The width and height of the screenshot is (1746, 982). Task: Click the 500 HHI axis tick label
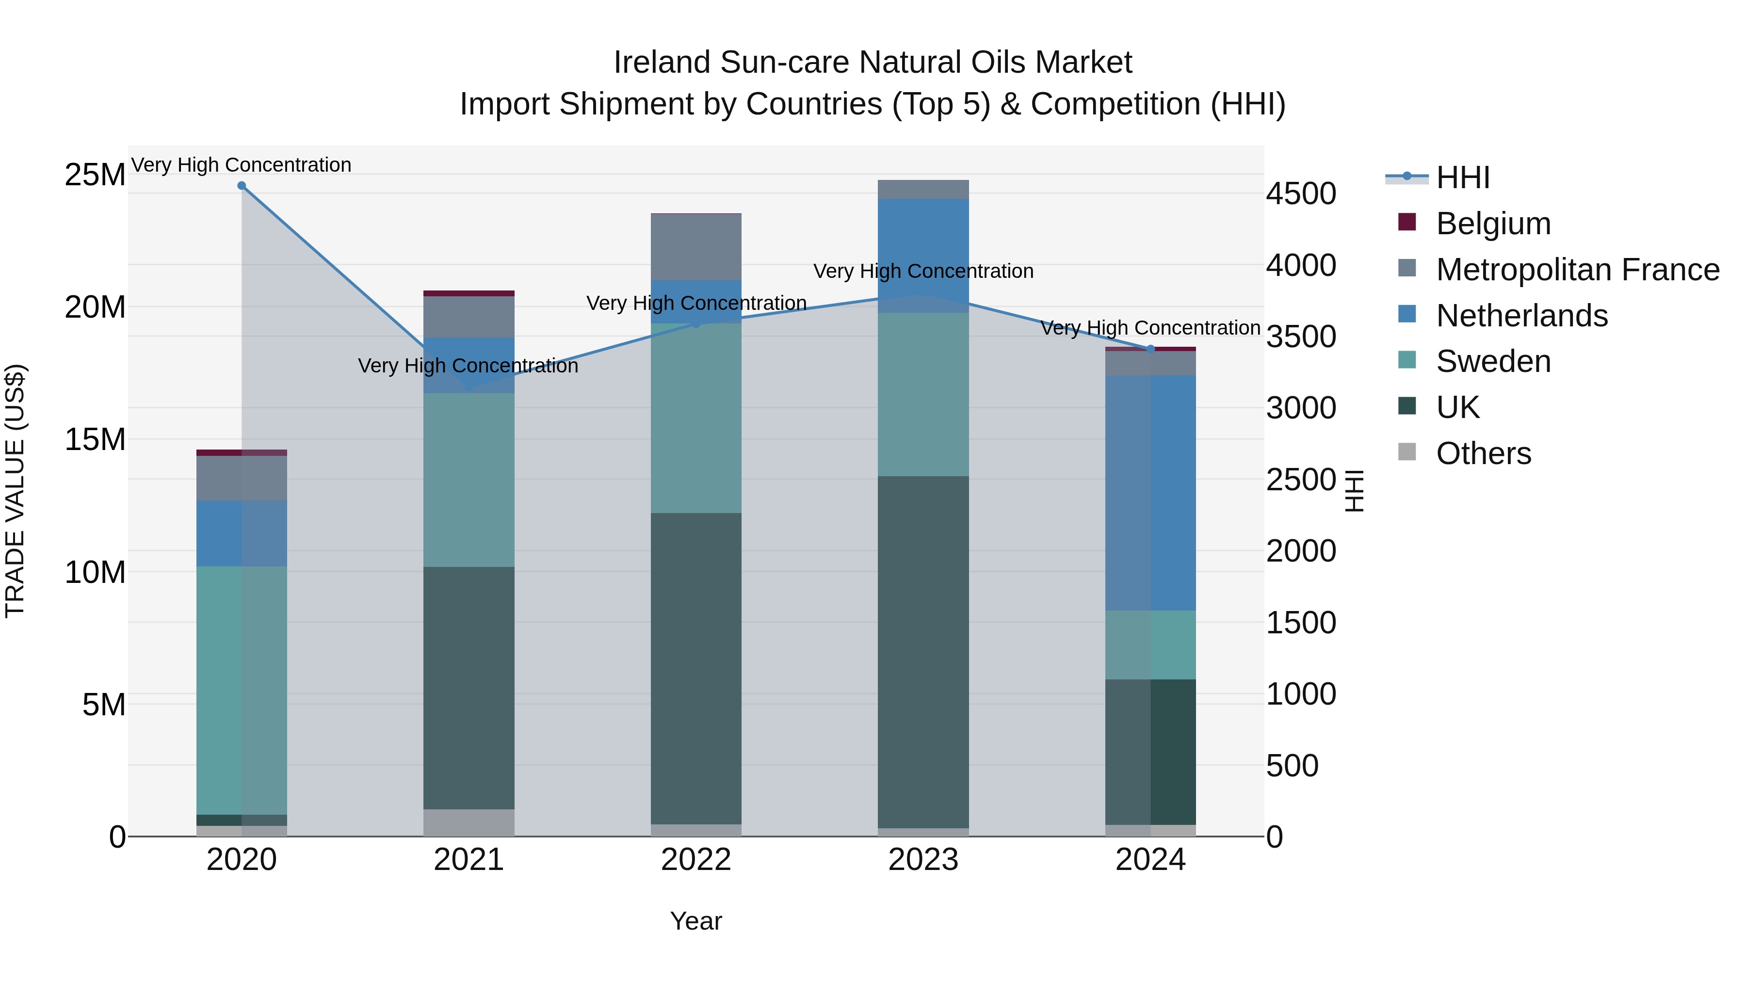click(x=1293, y=766)
